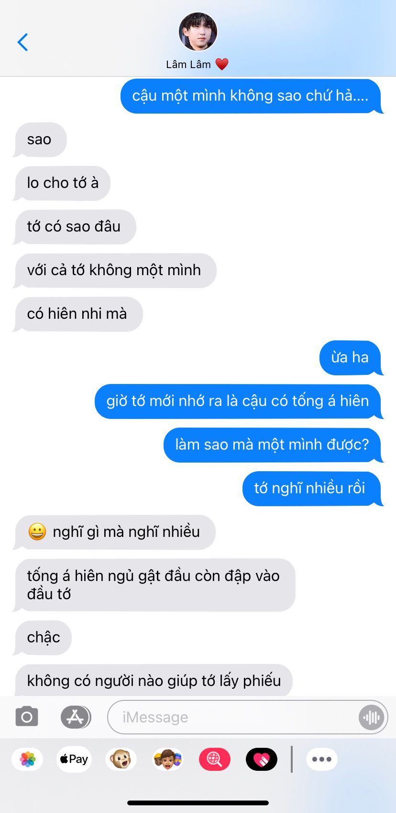Expand more apps with three-dots button

pos(322,759)
